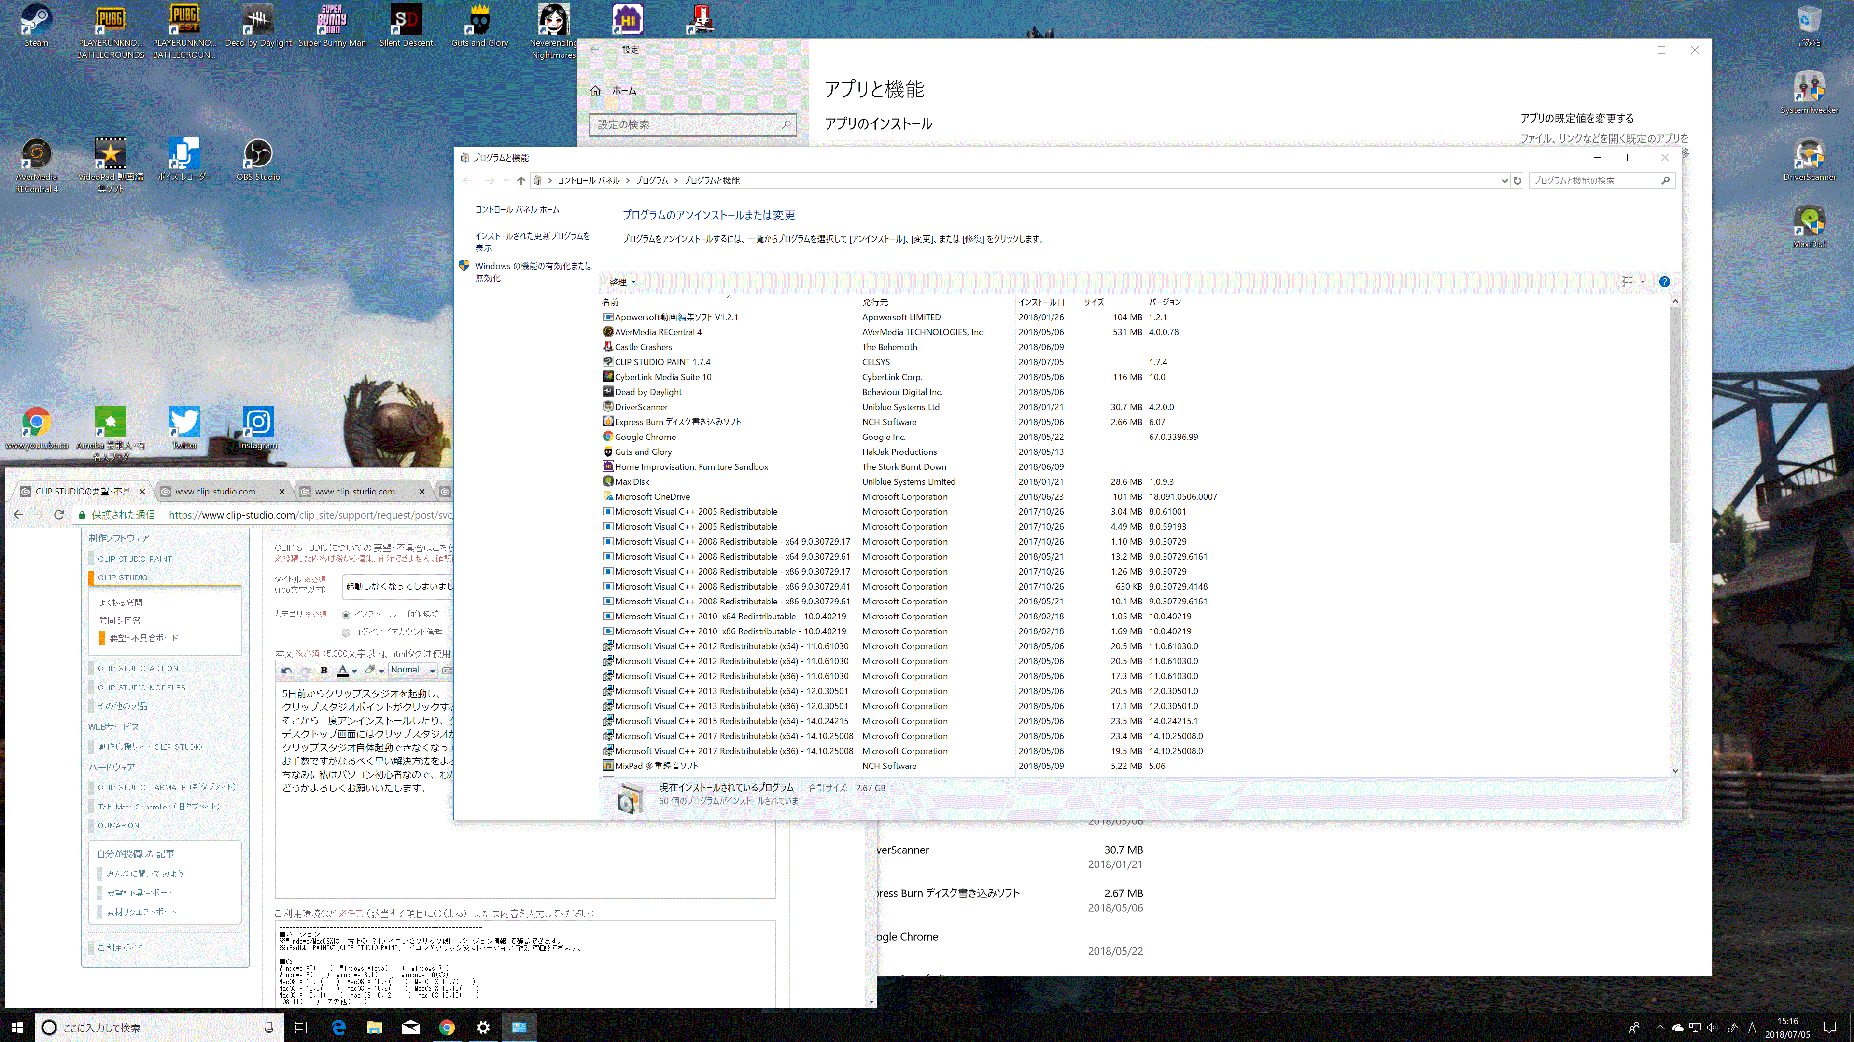Click the プログラム breadcrumb in the address bar

(x=651, y=180)
